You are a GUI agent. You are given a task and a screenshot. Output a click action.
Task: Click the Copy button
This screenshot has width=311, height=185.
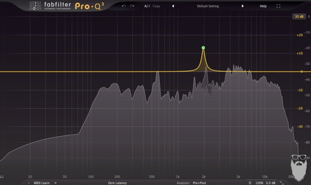(x=157, y=6)
